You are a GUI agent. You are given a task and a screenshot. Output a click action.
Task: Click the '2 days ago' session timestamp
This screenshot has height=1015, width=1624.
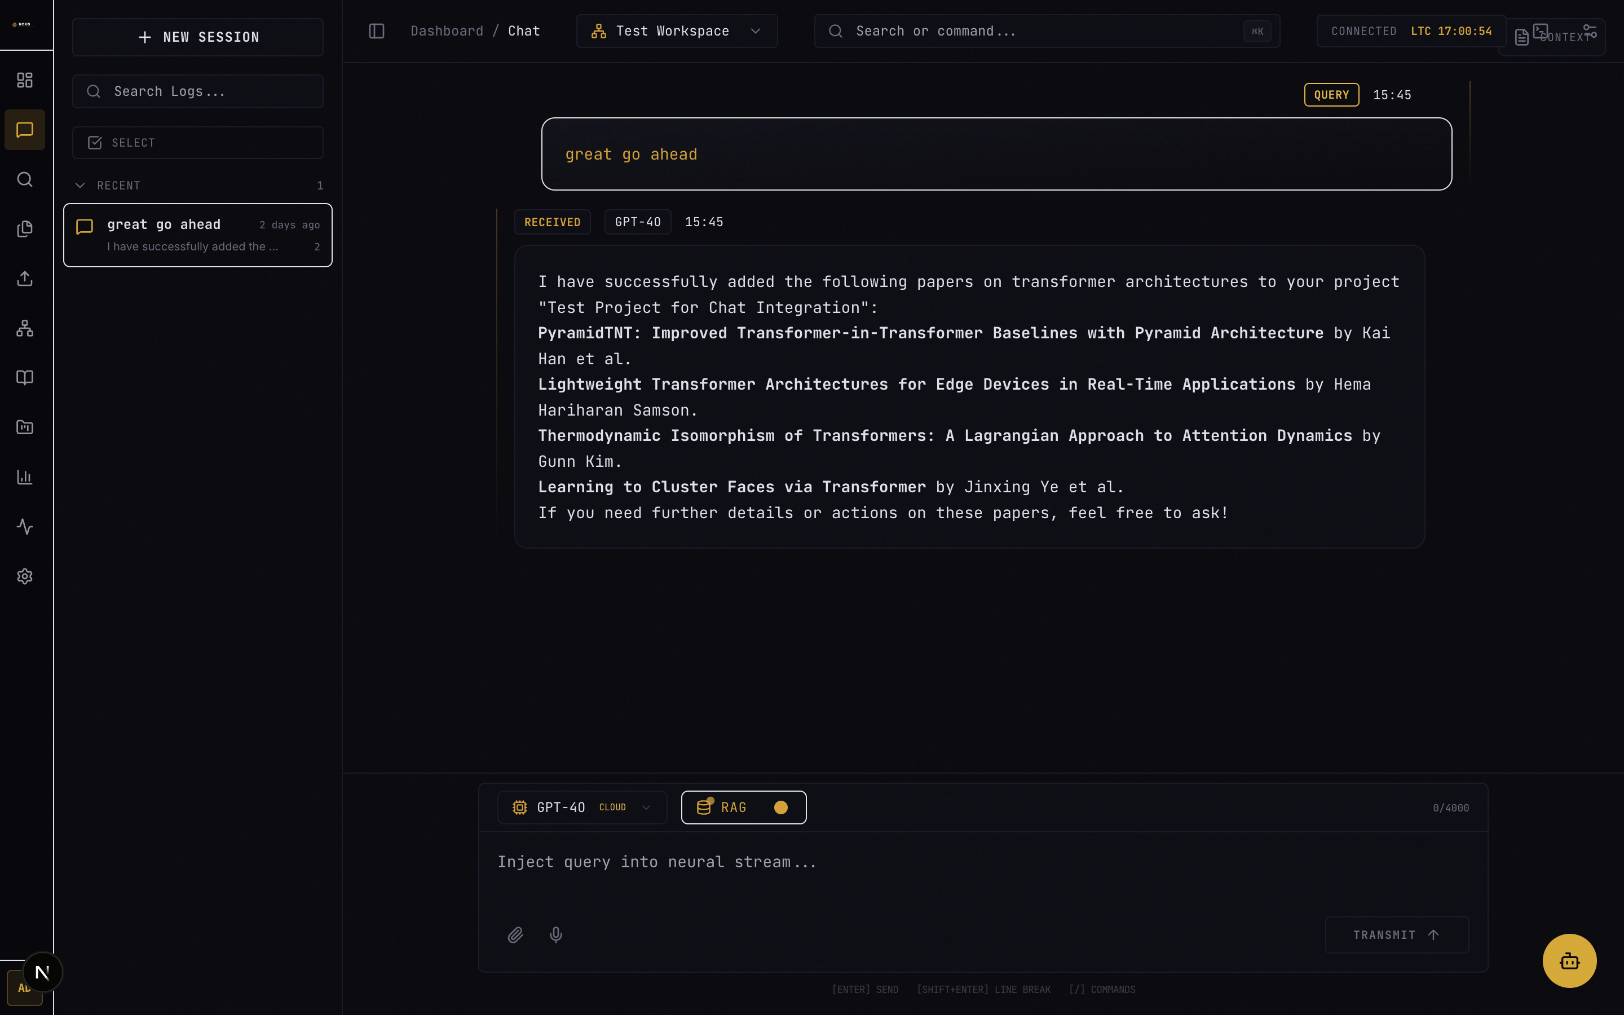(x=290, y=225)
